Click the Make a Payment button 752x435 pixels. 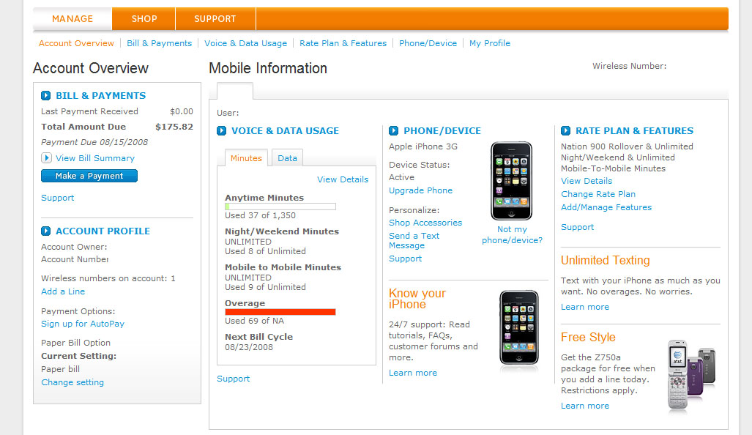(x=89, y=176)
